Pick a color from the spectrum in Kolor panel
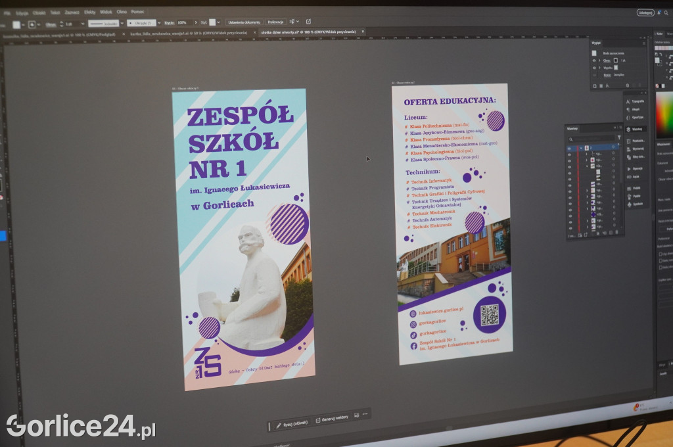Screen dimensions: 673x447 (x=664, y=115)
